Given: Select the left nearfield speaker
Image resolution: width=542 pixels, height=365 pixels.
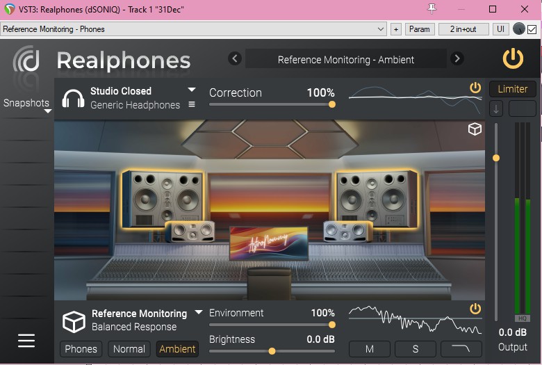Looking at the screenshot, I should point(190,231).
